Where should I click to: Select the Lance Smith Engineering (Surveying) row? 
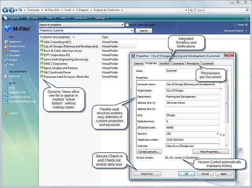(87, 60)
